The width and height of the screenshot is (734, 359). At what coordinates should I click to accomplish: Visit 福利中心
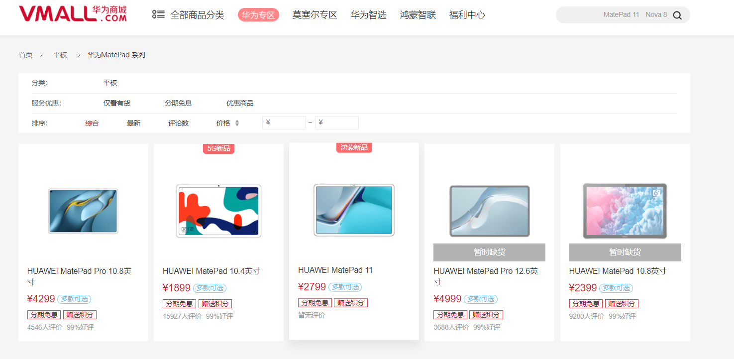(467, 15)
